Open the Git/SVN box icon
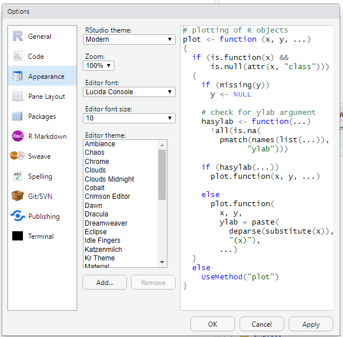This screenshot has width=343, height=337. click(x=18, y=196)
